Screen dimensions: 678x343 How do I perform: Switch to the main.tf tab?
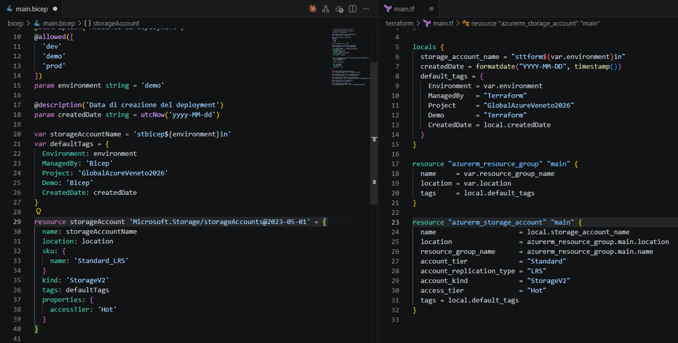(408, 8)
